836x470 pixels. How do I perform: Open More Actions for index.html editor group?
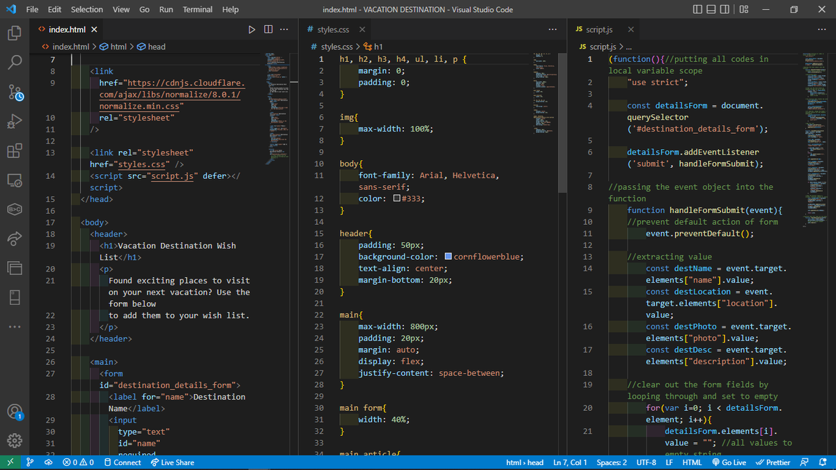(284, 29)
